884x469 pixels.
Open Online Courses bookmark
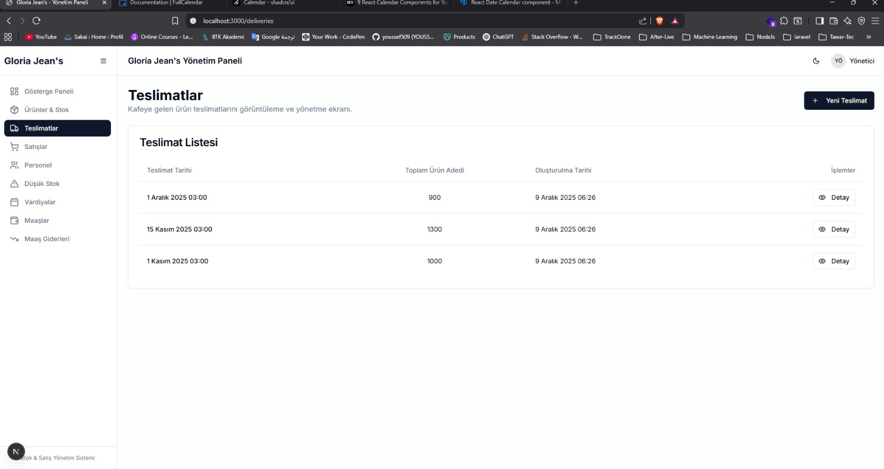point(162,37)
